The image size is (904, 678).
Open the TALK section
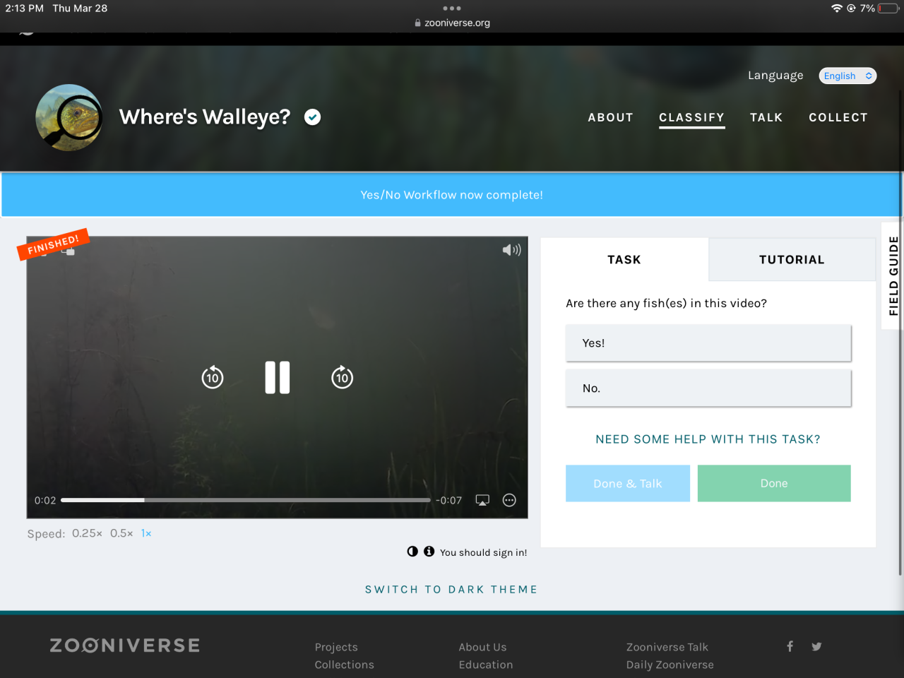click(x=766, y=117)
